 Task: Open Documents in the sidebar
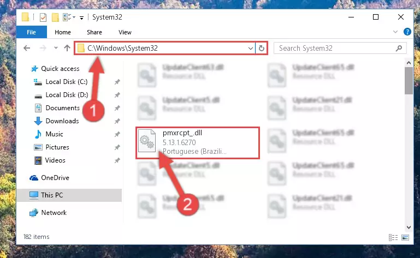tap(62, 108)
